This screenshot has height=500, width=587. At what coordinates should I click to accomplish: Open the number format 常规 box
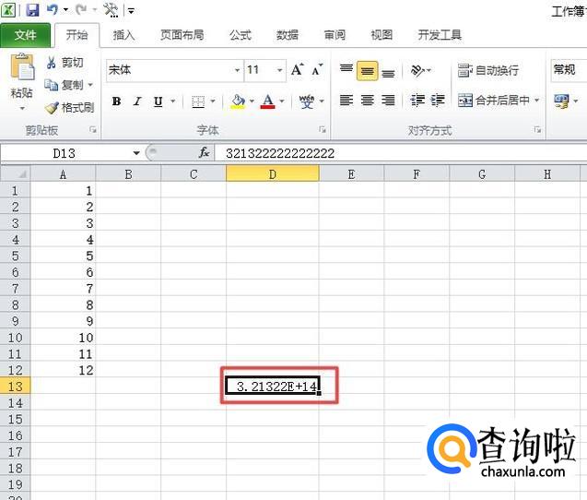569,70
